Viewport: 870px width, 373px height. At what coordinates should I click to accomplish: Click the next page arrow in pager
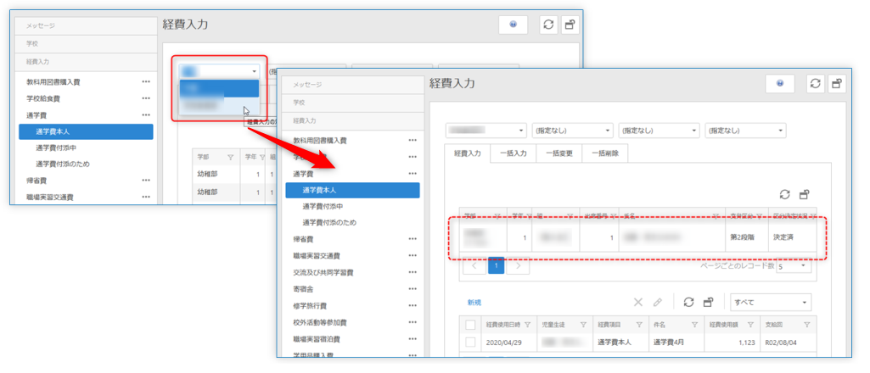(518, 265)
